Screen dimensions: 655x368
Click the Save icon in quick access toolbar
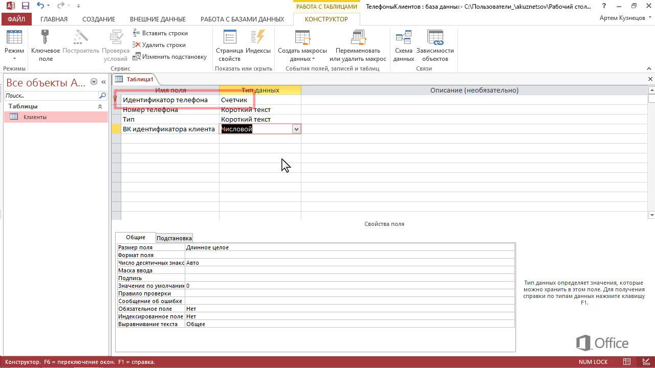pos(25,6)
